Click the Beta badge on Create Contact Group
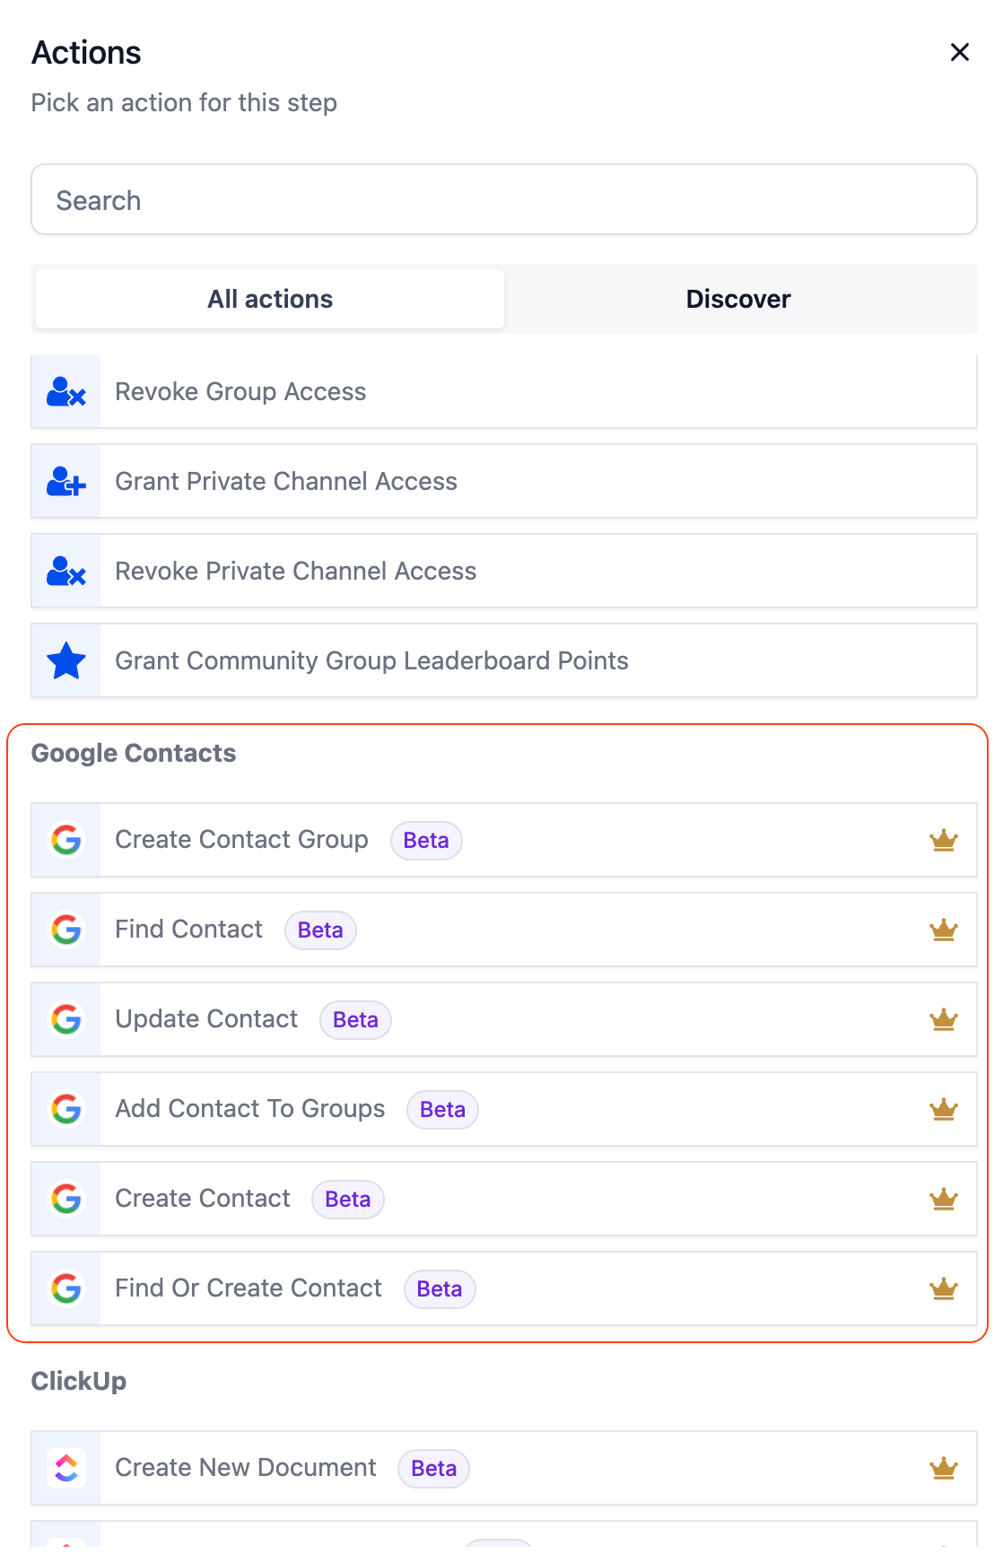The width and height of the screenshot is (1003, 1563). click(x=426, y=841)
